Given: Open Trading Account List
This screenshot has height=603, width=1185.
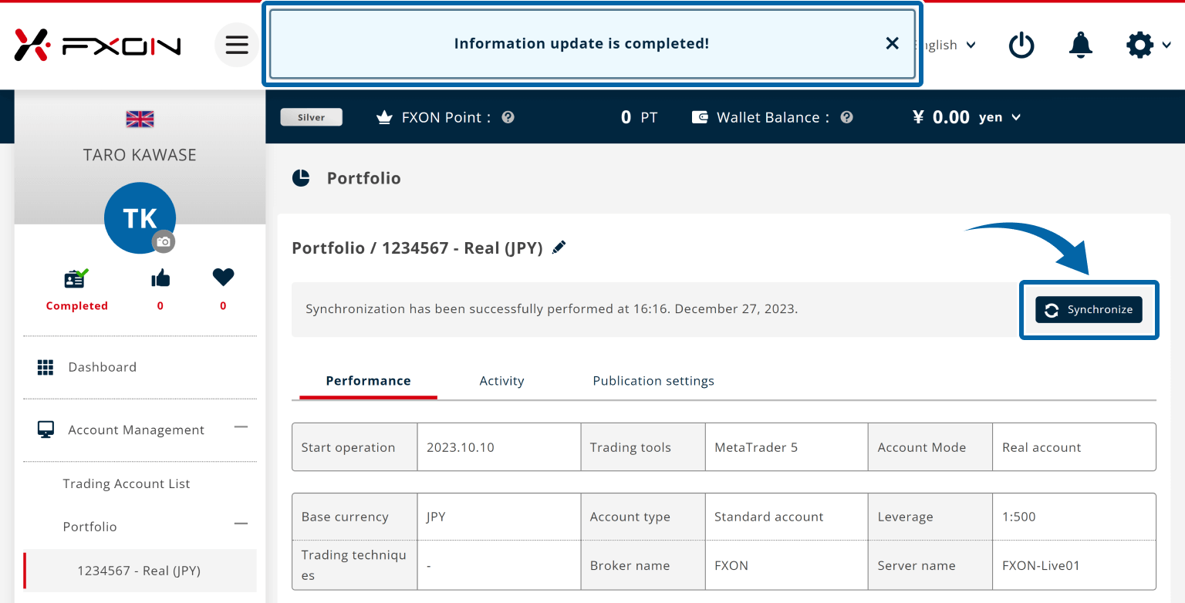Looking at the screenshot, I should point(127,483).
